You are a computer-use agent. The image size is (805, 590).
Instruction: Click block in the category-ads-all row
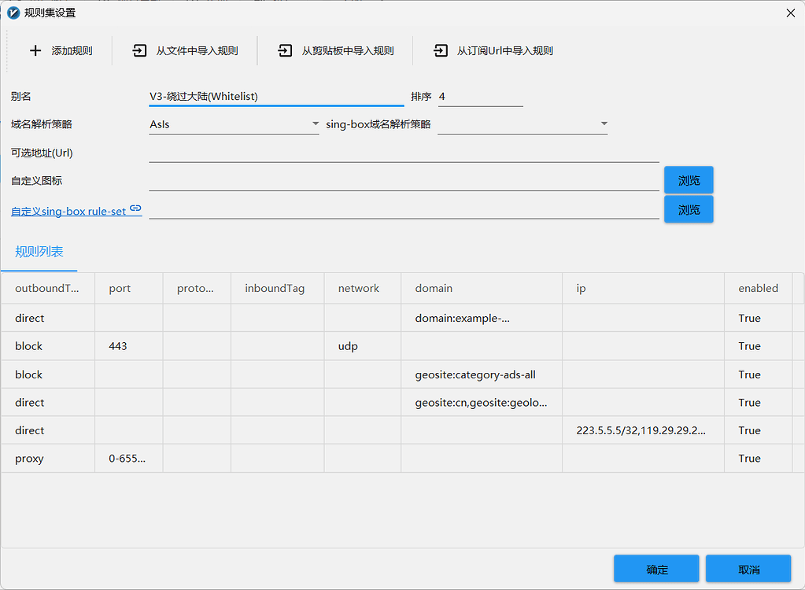click(x=29, y=374)
